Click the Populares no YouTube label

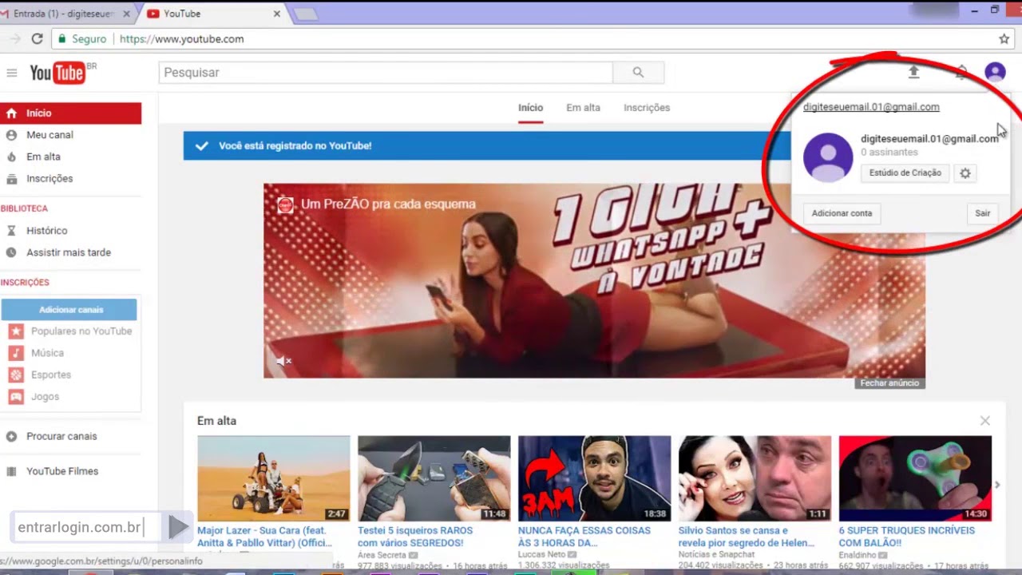click(x=81, y=331)
